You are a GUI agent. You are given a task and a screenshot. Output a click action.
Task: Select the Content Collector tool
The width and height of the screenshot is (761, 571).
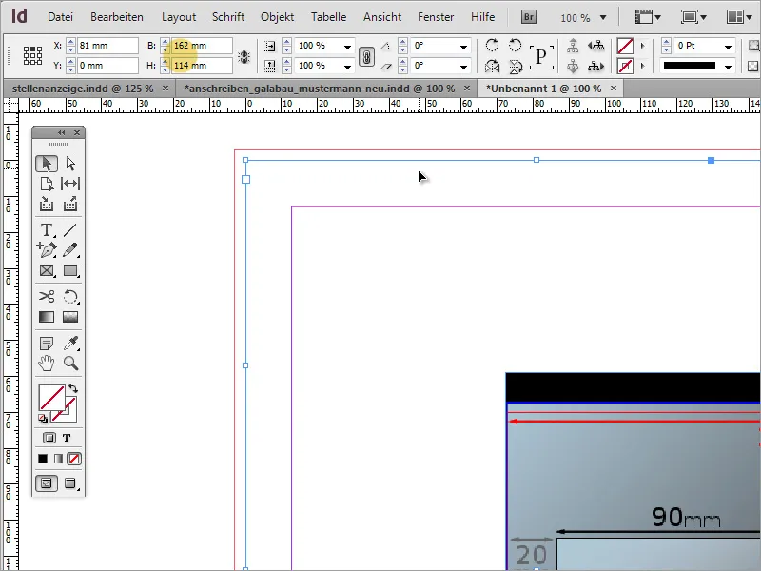pyautogui.click(x=47, y=204)
